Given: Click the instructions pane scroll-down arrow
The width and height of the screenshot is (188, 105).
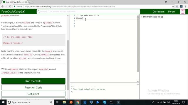Looking at the screenshot, I should (68, 98).
